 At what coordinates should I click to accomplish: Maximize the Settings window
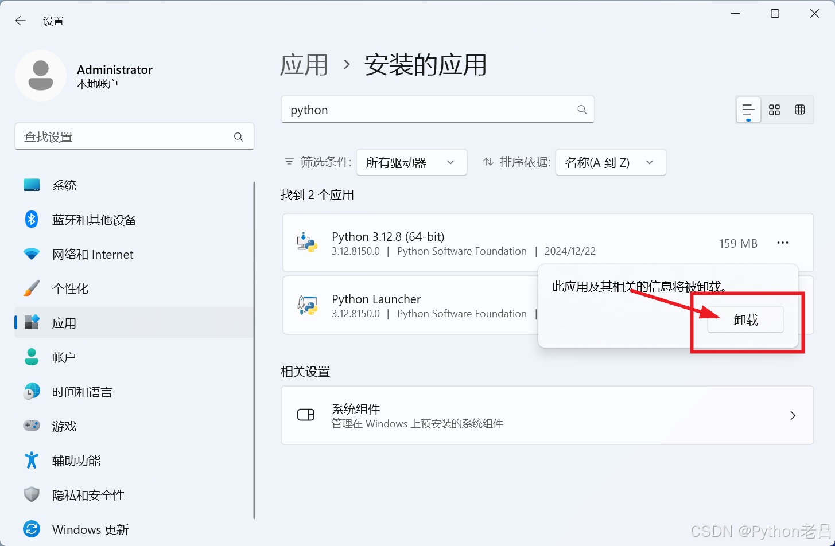(x=775, y=14)
